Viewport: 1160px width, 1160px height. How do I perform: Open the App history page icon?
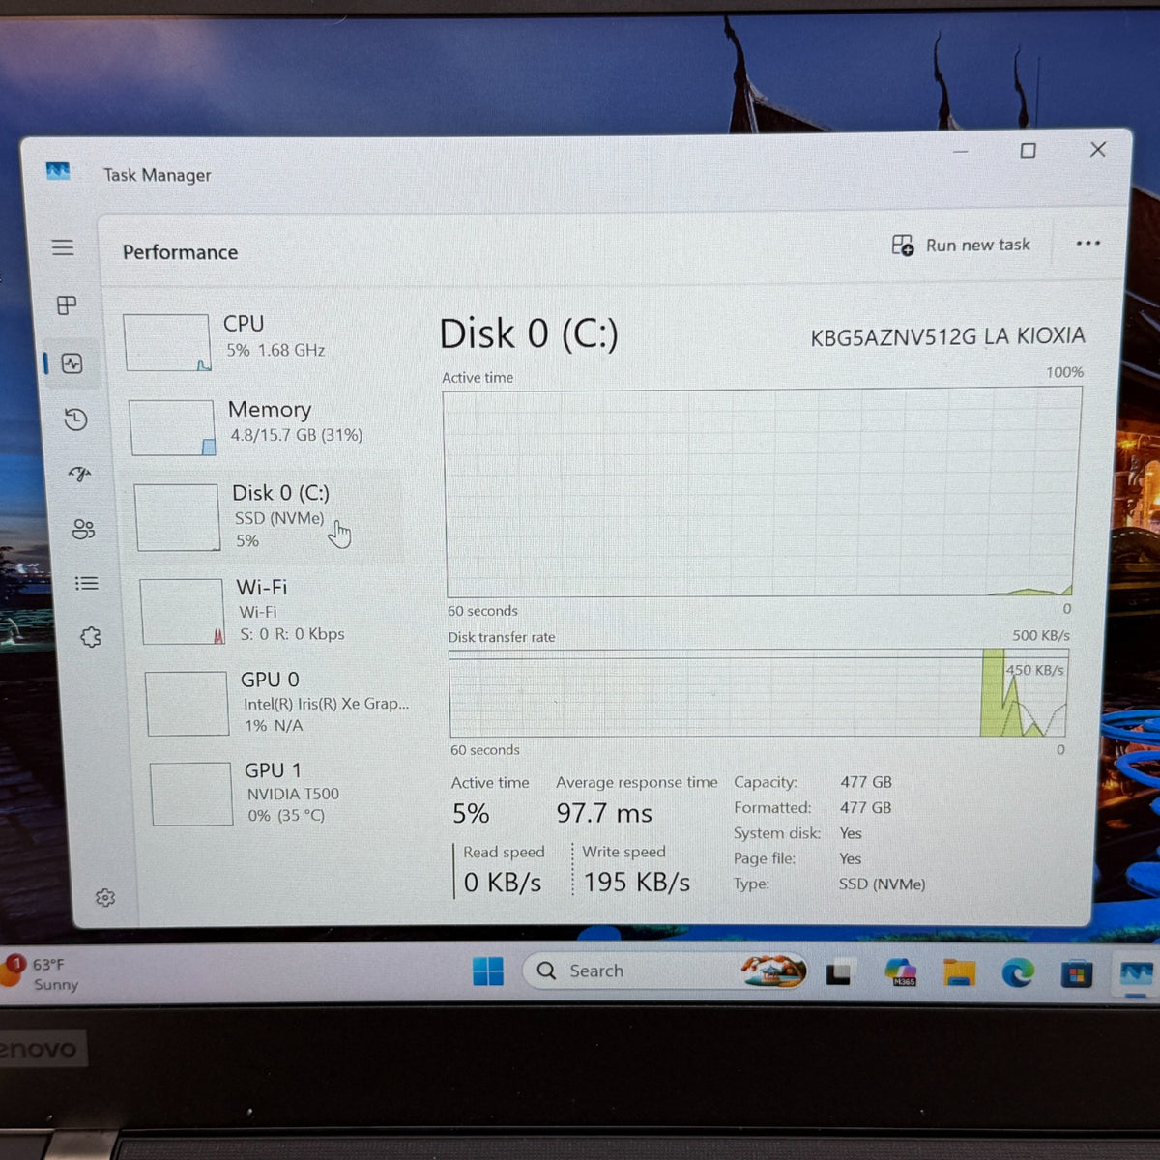[75, 420]
